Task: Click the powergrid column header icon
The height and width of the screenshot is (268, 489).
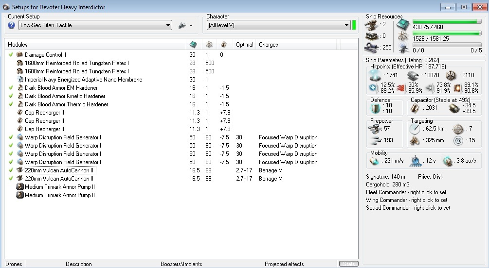Action: 209,45
